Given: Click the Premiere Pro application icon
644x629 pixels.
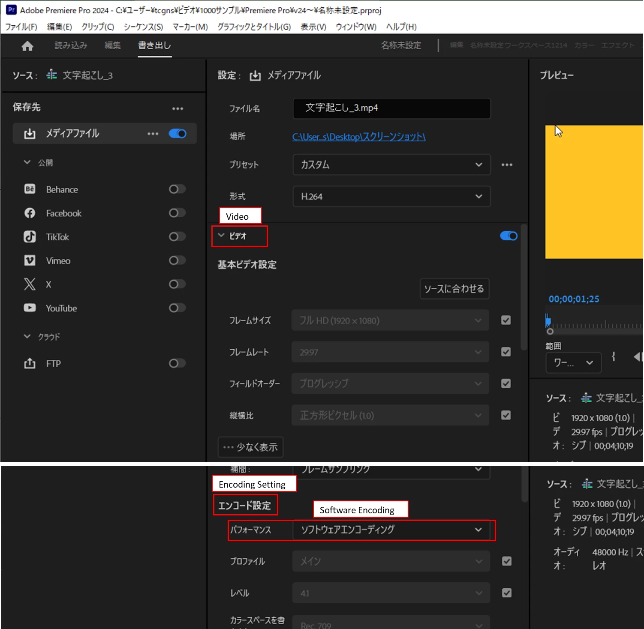Looking at the screenshot, I should click(x=11, y=9).
